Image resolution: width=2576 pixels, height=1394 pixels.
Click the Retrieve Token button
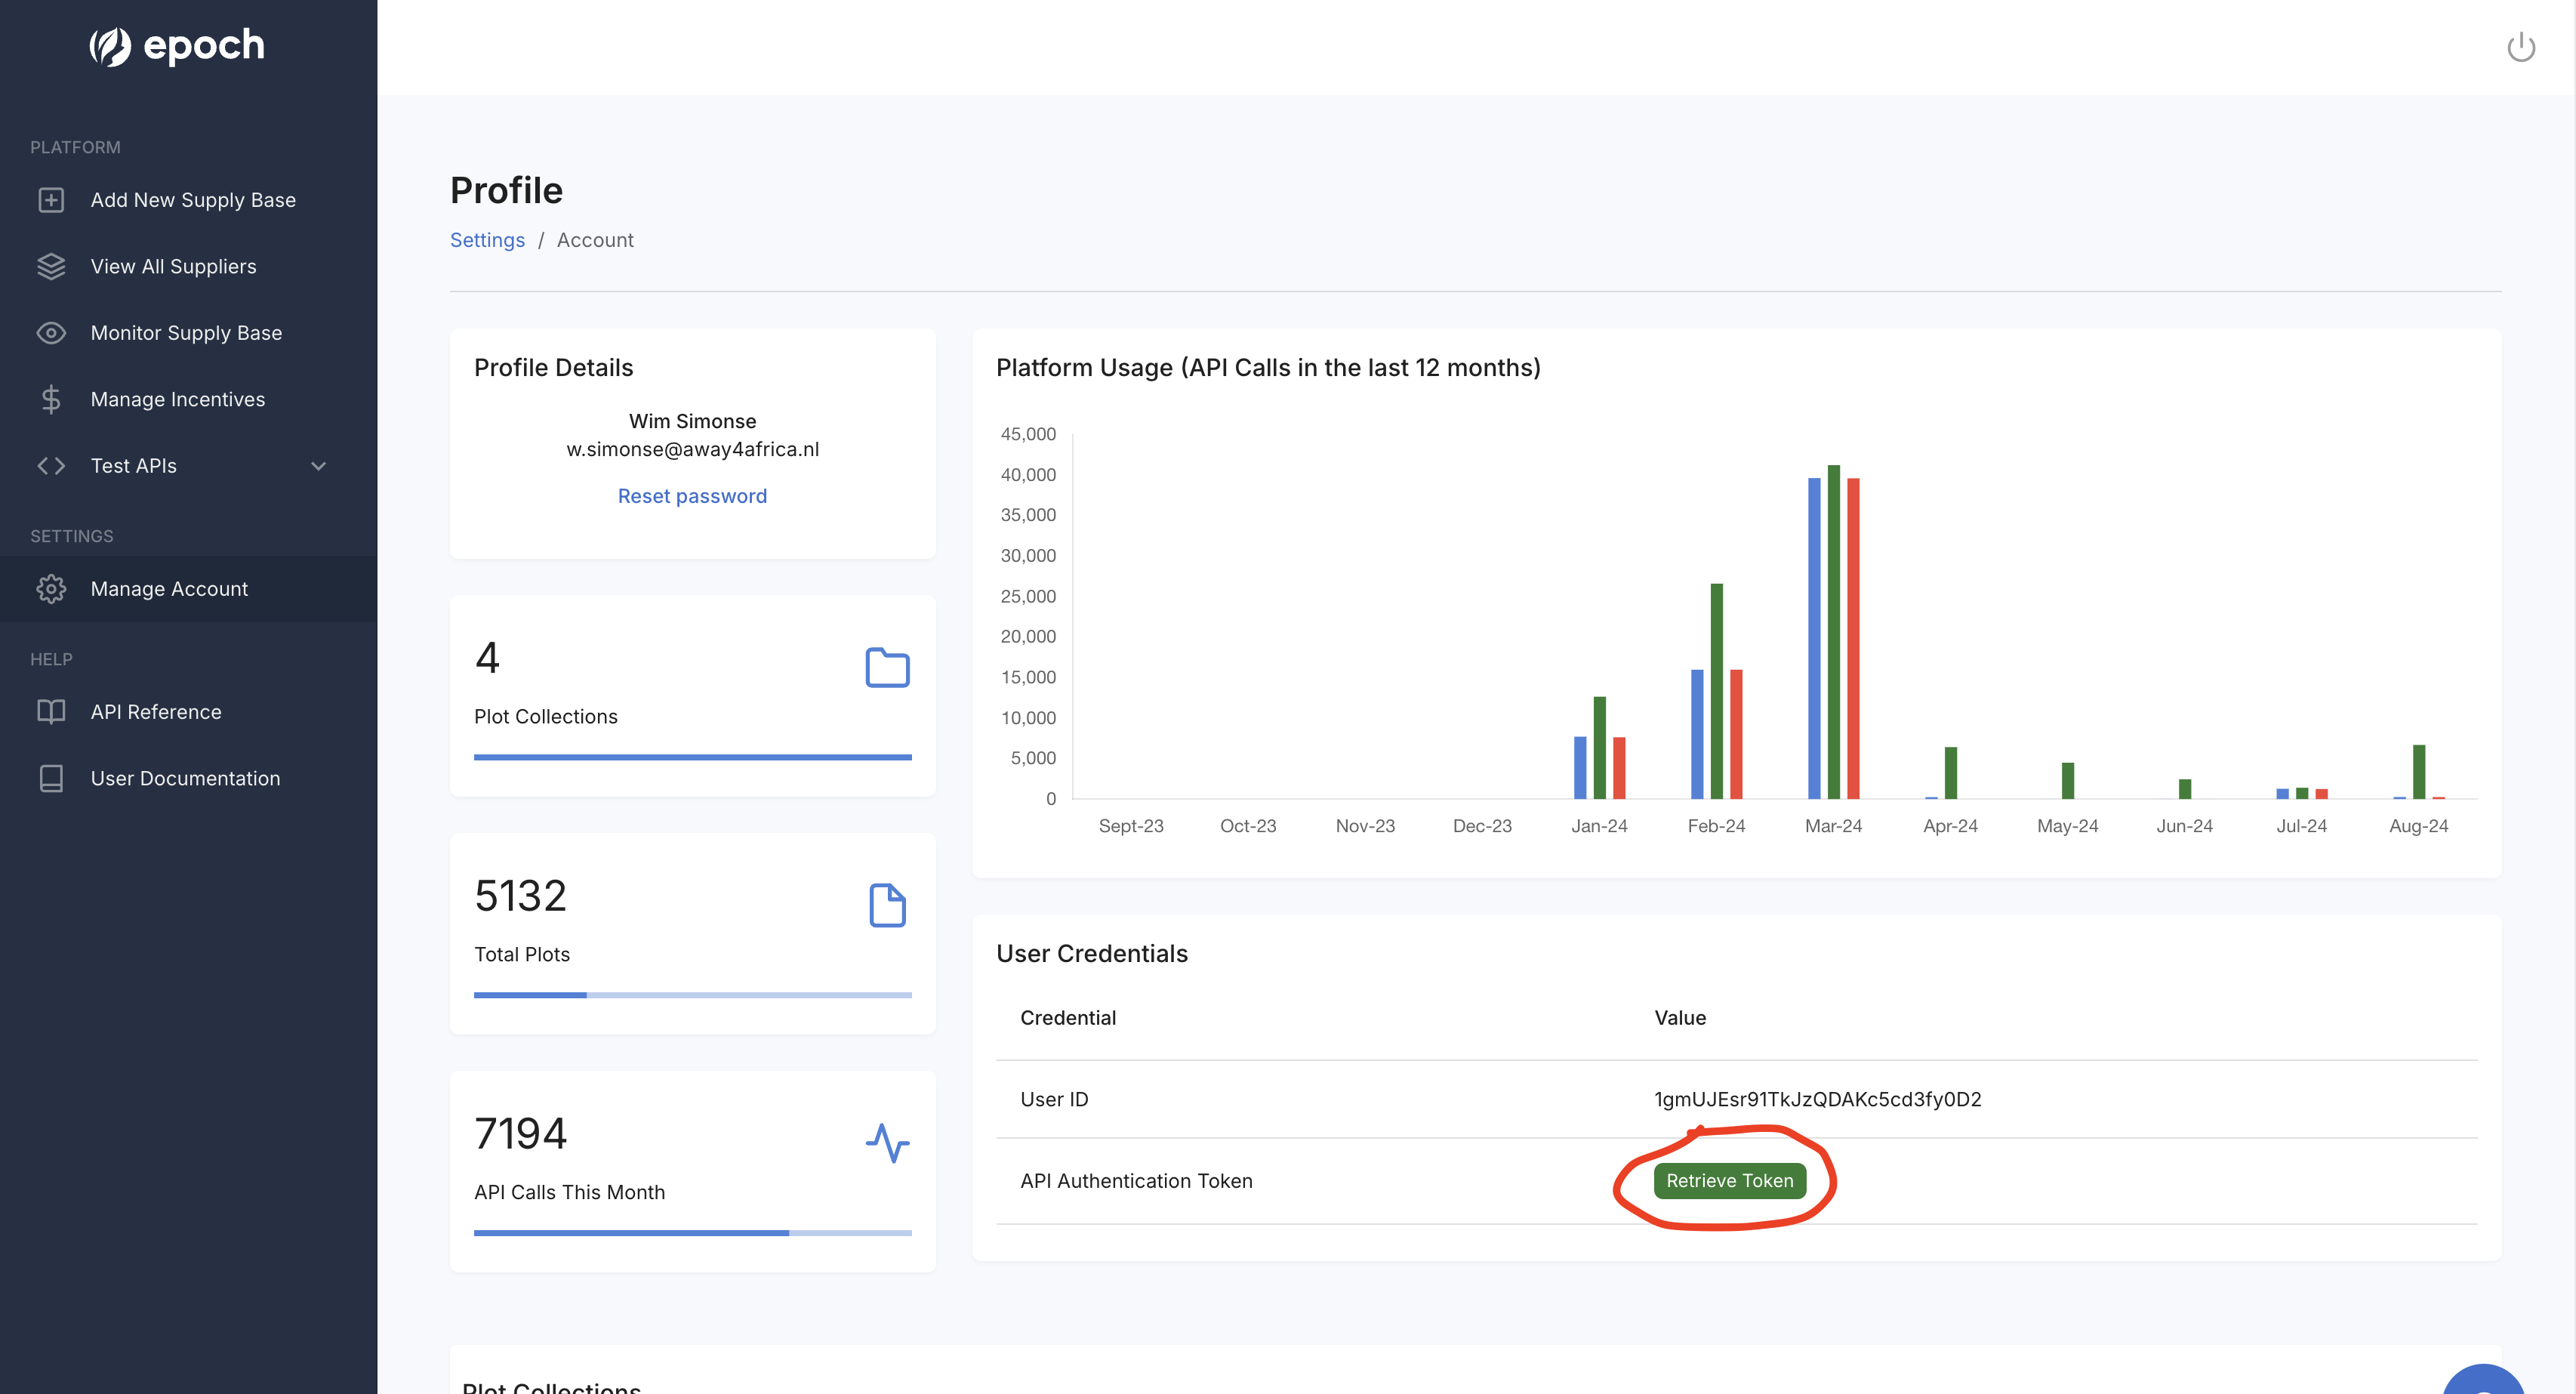[1729, 1180]
